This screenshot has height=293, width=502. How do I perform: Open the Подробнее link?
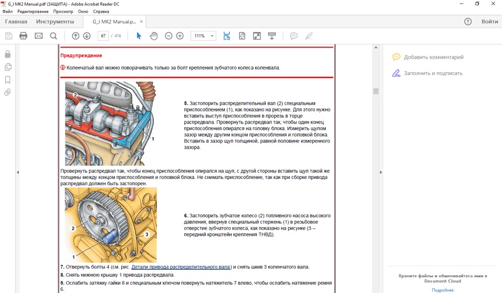tap(442, 290)
